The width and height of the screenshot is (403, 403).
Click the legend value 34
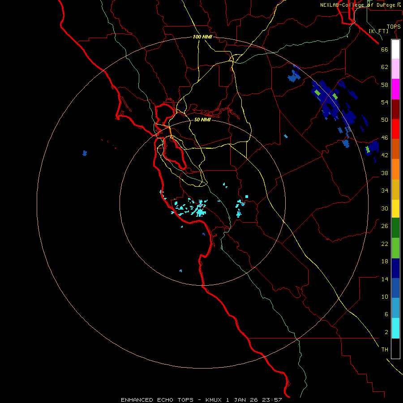pyautogui.click(x=385, y=191)
